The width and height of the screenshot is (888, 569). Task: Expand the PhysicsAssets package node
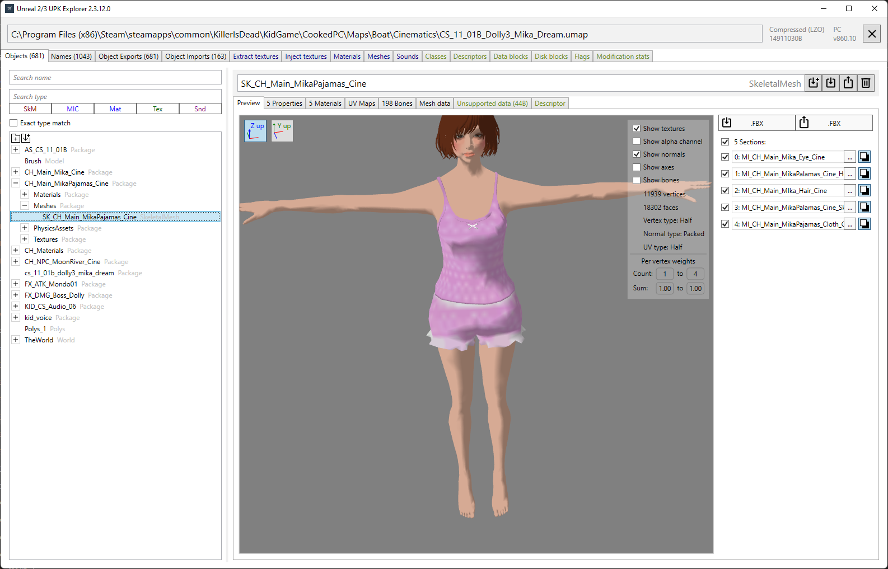point(25,228)
